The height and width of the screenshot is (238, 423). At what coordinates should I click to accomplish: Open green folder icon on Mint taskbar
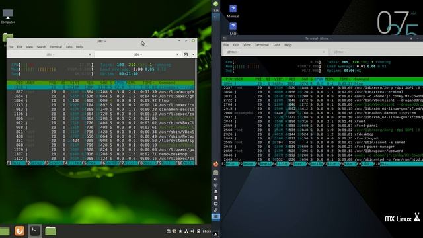50,231
